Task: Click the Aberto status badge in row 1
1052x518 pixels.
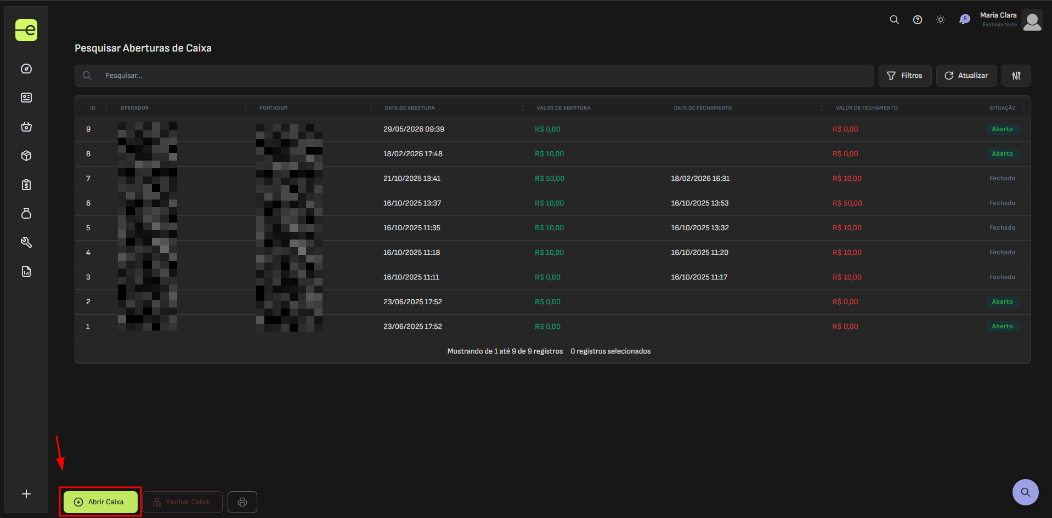Action: pyautogui.click(x=1002, y=327)
